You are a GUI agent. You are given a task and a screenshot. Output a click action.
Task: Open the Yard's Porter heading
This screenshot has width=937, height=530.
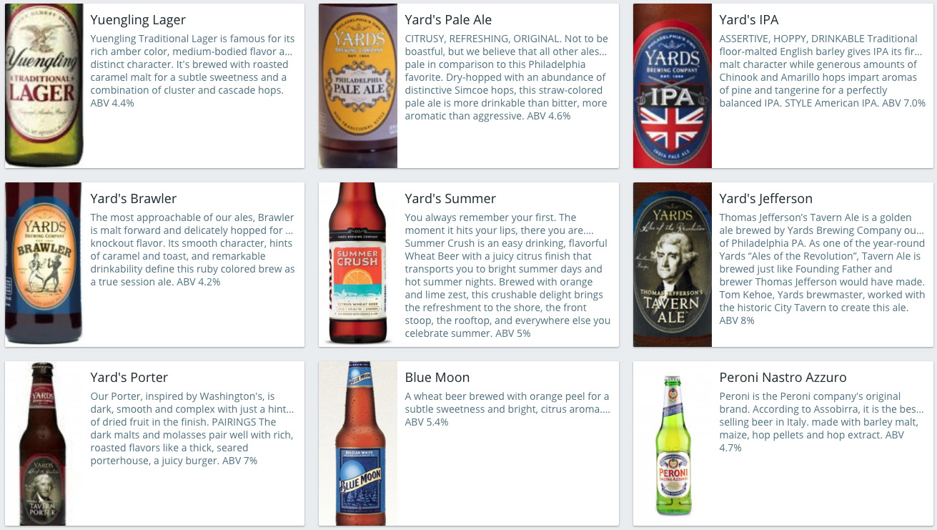click(129, 377)
